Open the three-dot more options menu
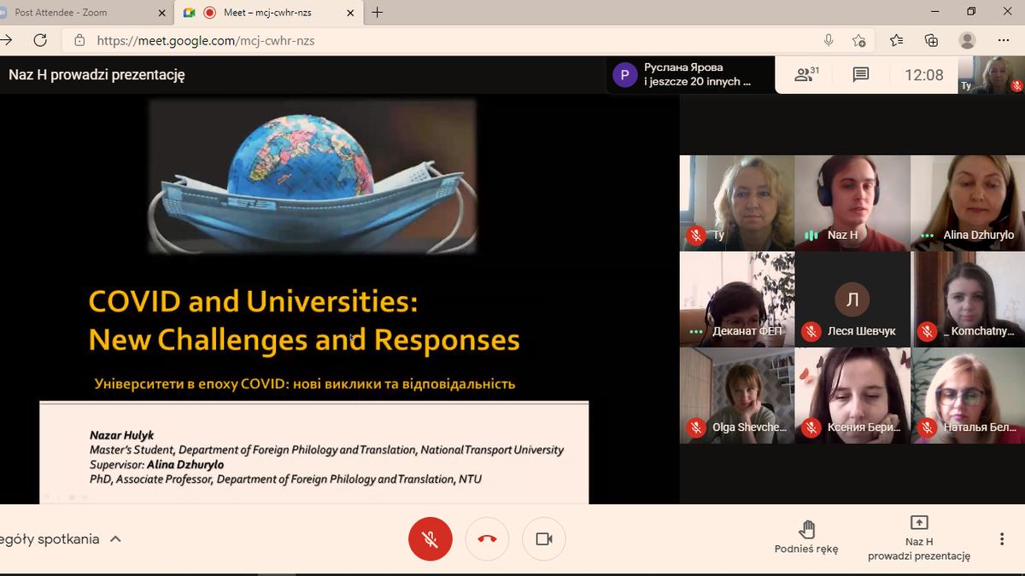 click(x=1002, y=539)
